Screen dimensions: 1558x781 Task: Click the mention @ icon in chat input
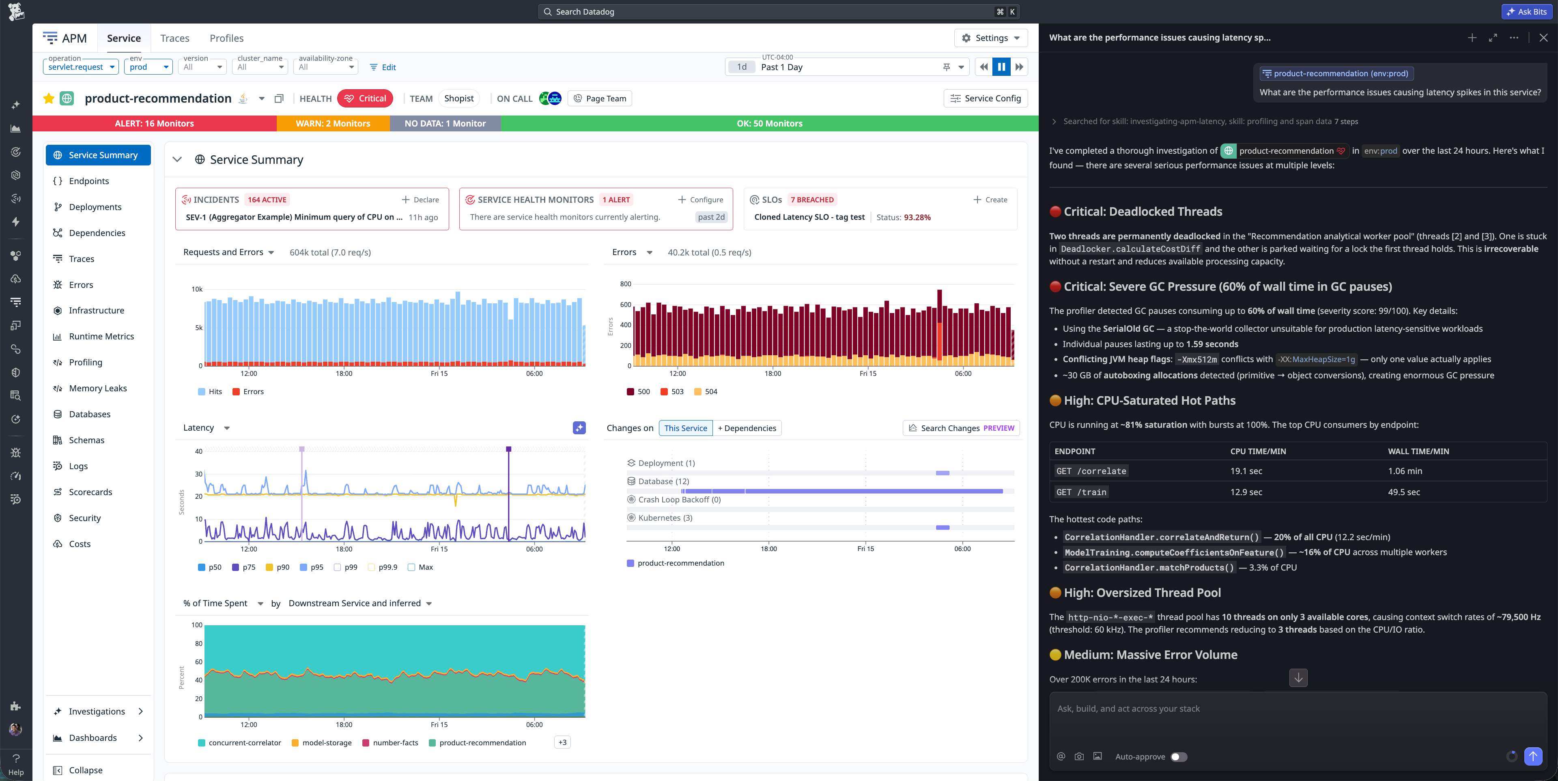click(x=1061, y=756)
